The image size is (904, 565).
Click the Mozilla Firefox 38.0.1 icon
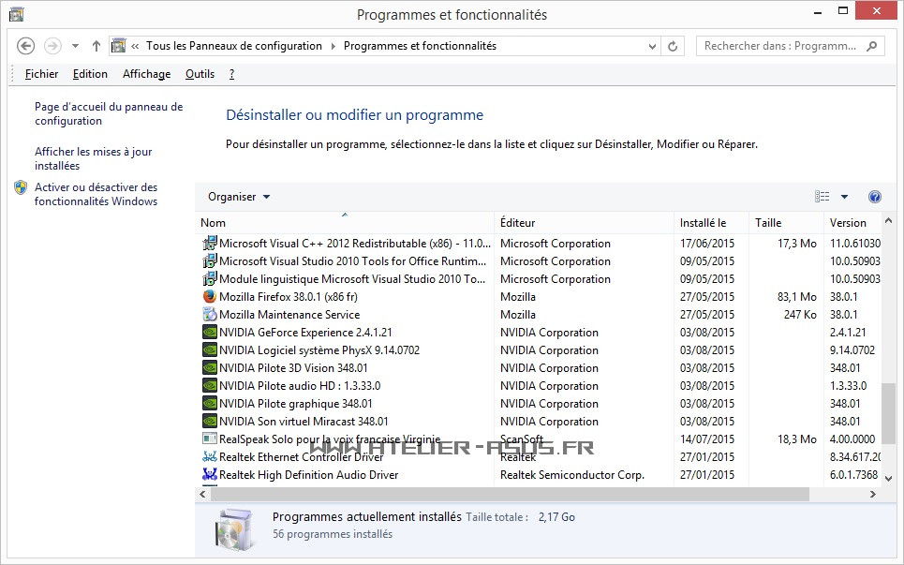point(210,297)
